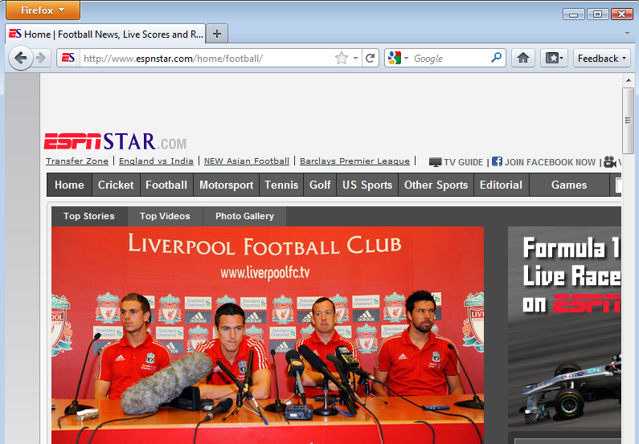This screenshot has width=639, height=444.
Task: Follow the England vs India link
Action: (x=156, y=161)
